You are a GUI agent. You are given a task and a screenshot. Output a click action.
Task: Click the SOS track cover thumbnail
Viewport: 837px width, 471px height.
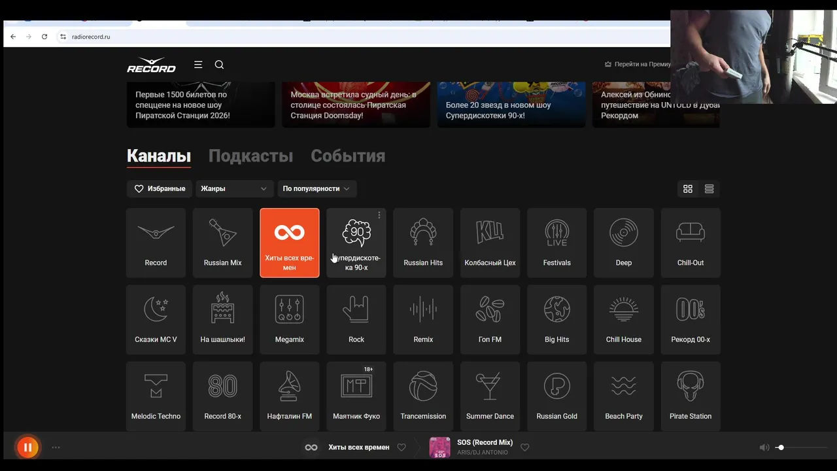(439, 447)
